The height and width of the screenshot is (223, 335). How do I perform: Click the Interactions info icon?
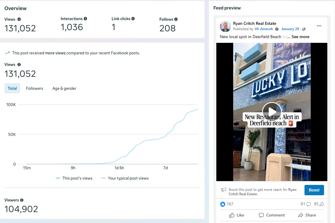pos(86,19)
